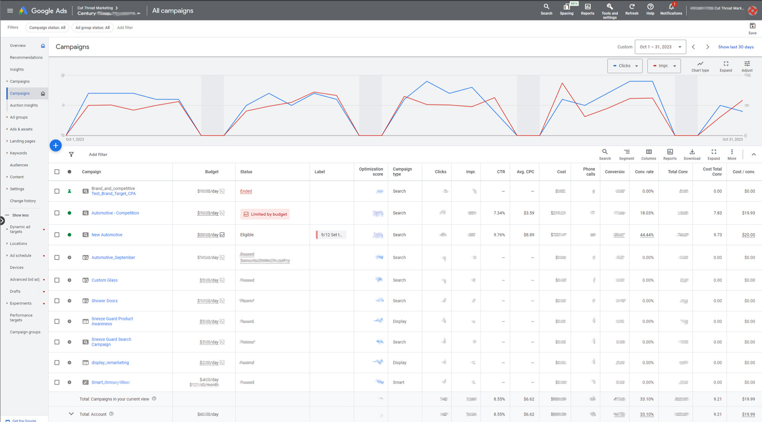Go to Recommendations in the sidebar
The image size is (762, 422).
coord(26,57)
